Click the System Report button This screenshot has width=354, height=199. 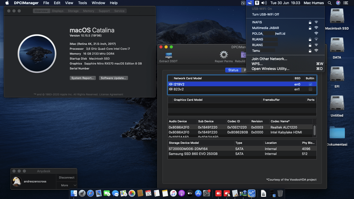coord(83,78)
